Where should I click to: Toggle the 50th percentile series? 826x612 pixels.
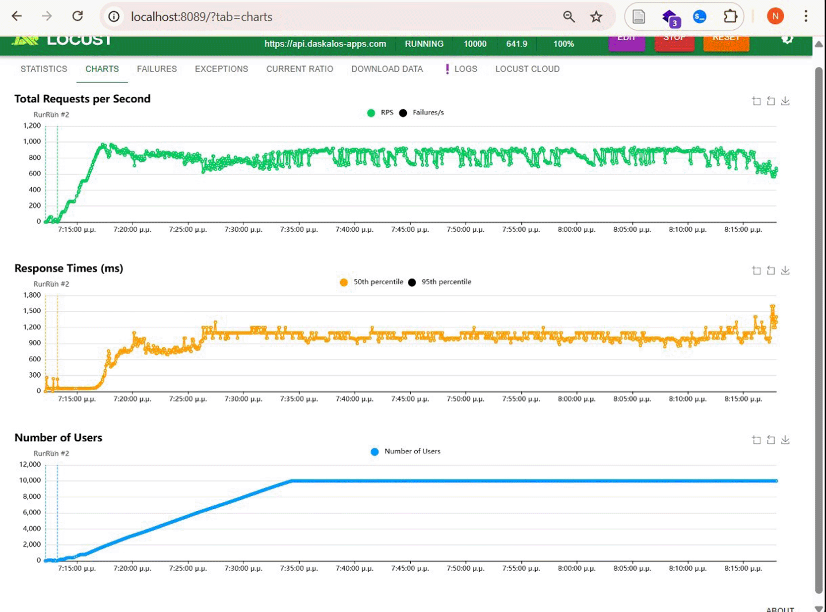pyautogui.click(x=372, y=282)
